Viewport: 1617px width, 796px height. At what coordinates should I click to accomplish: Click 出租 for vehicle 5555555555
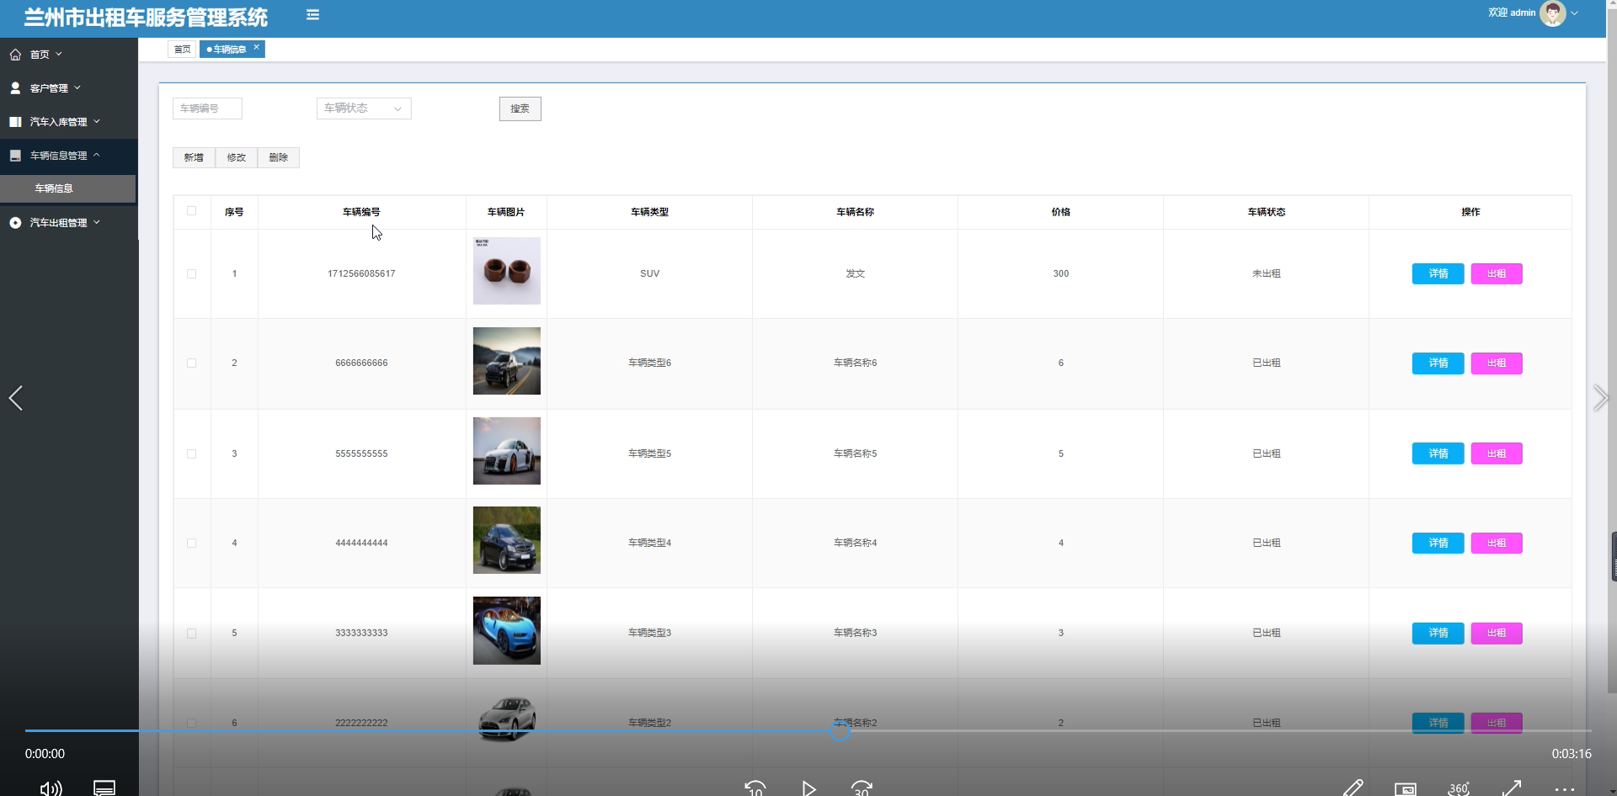click(1497, 454)
